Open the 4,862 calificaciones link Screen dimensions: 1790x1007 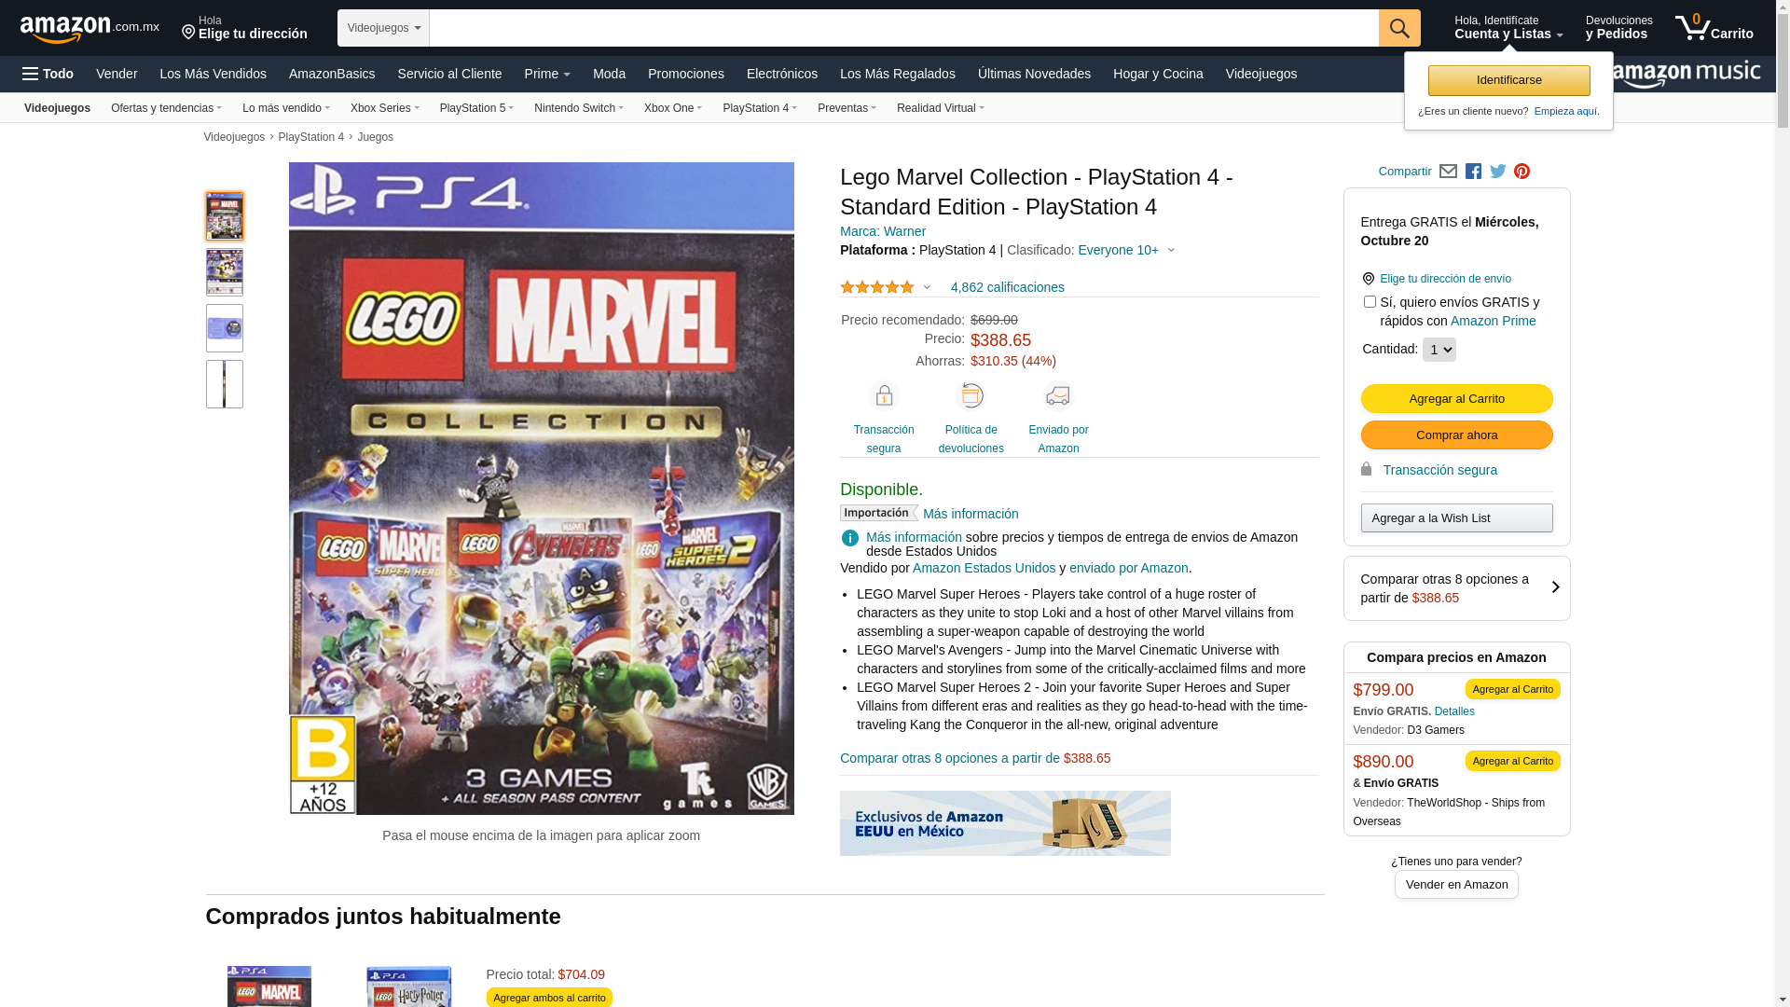(1007, 287)
